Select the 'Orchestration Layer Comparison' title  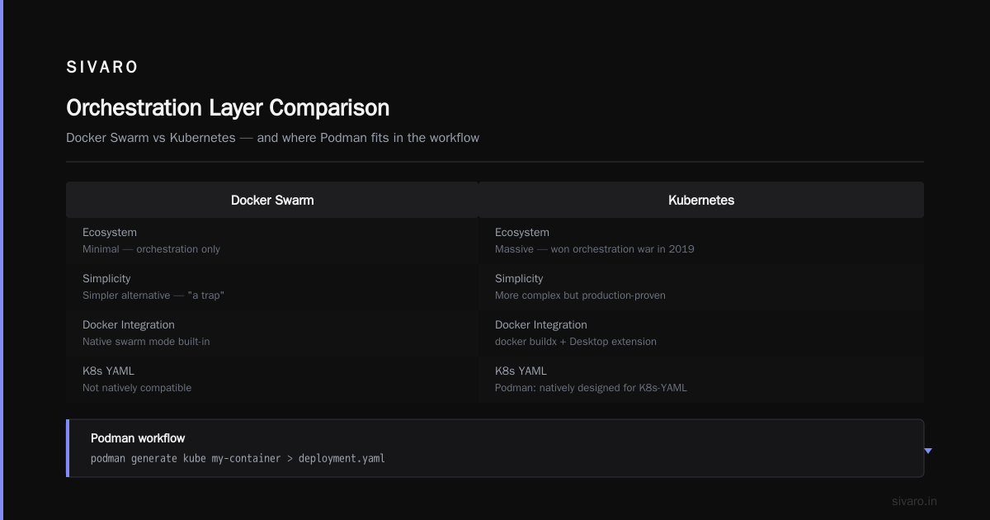tap(228, 108)
